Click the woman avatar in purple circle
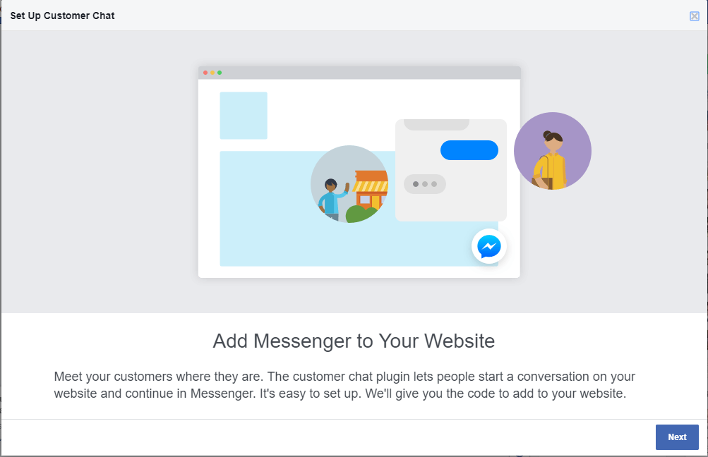This screenshot has width=708, height=457. [553, 151]
